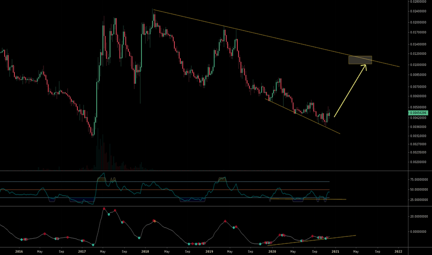Click the Sep label just before 2018
432x255 pixels.
coord(124,251)
